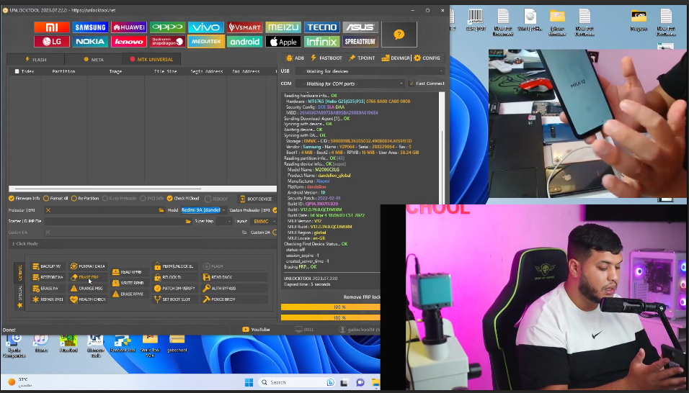Select the Spreadtrum brand logo
This screenshot has width=689, height=393.
(360, 42)
